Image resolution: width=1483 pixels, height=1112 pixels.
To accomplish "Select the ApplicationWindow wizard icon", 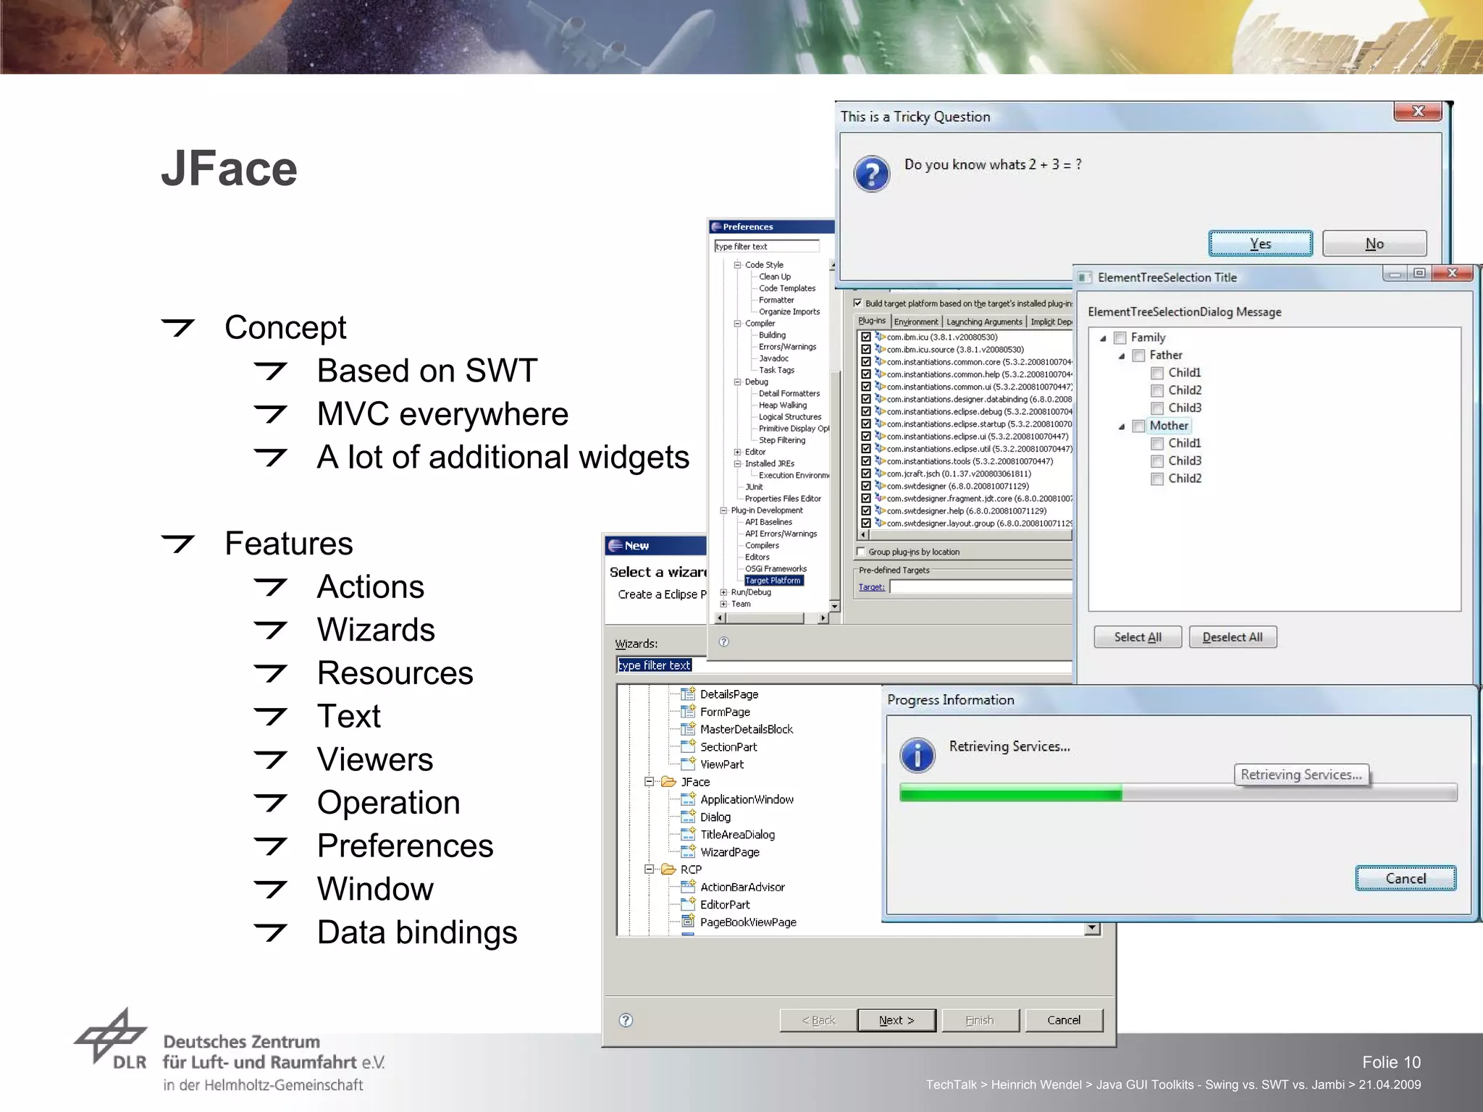I will [x=688, y=799].
